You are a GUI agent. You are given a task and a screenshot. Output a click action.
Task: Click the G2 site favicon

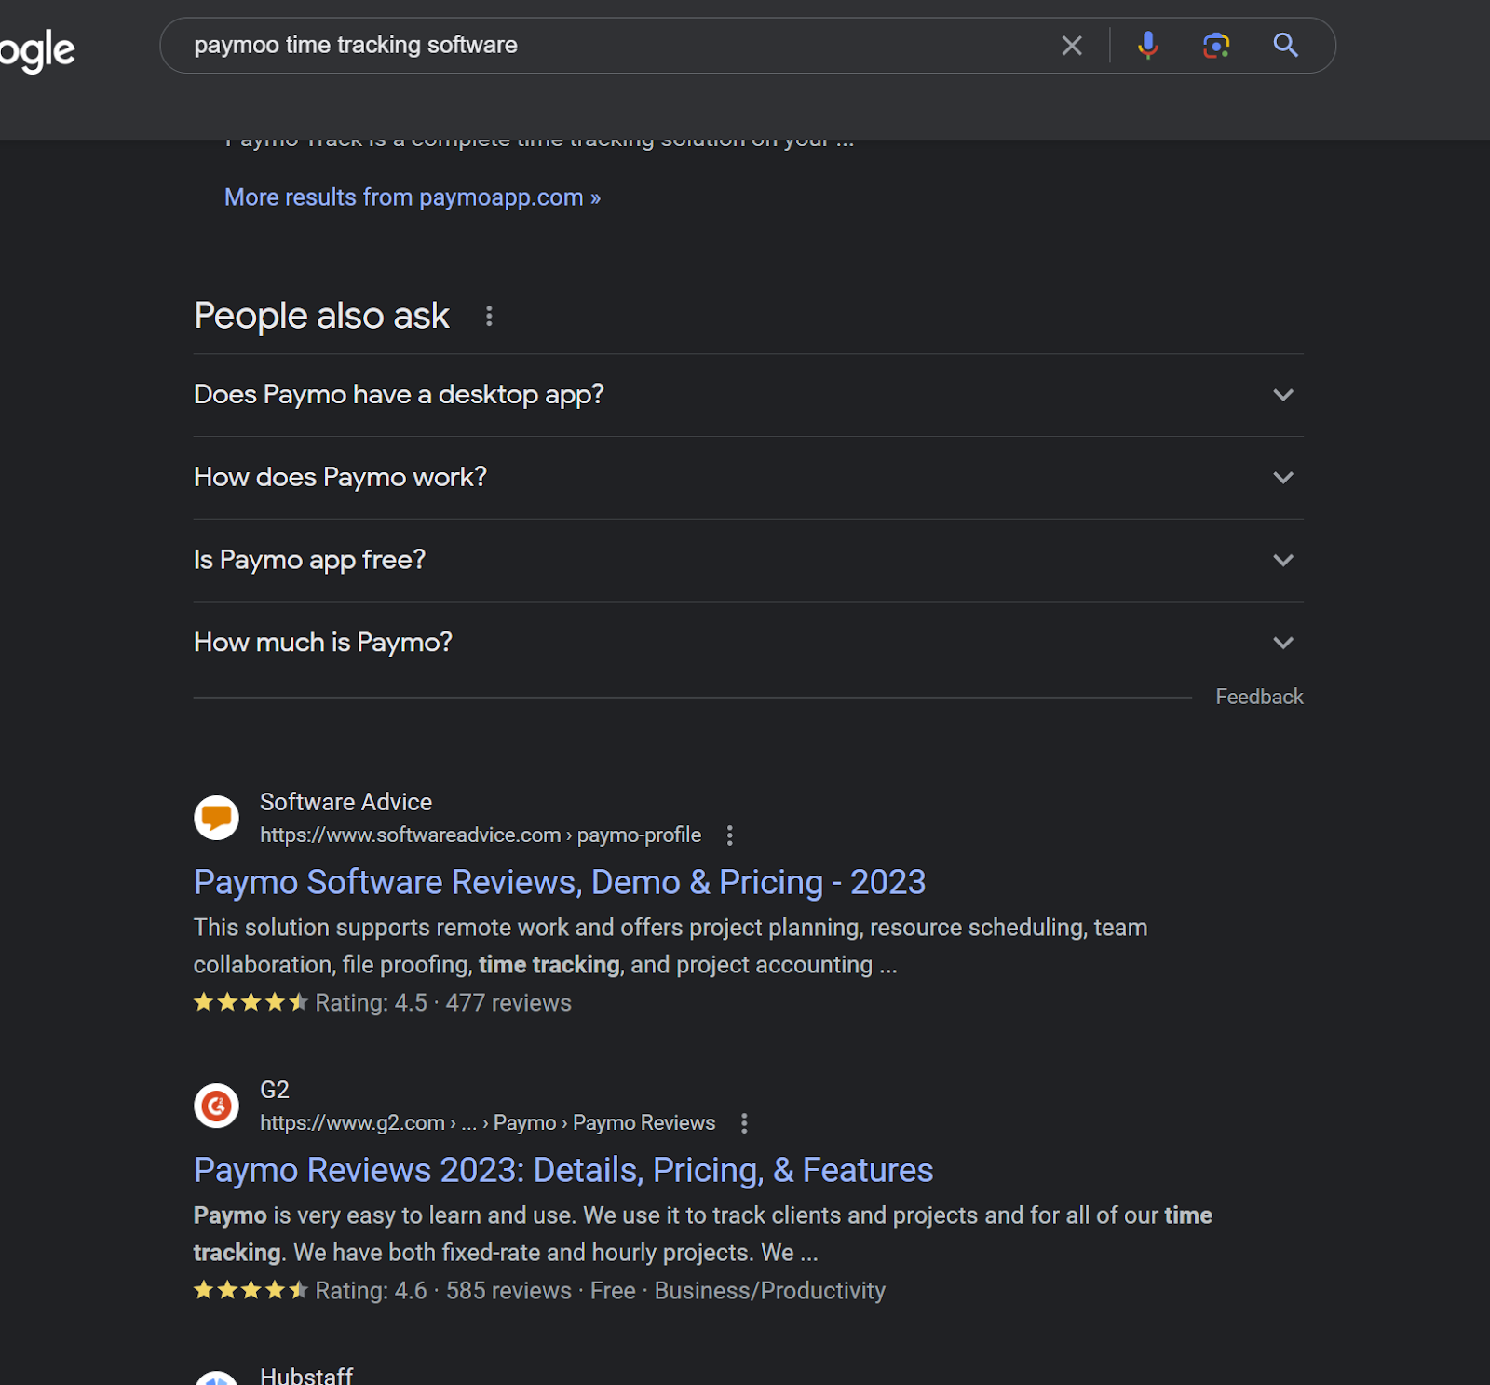pyautogui.click(x=216, y=1106)
